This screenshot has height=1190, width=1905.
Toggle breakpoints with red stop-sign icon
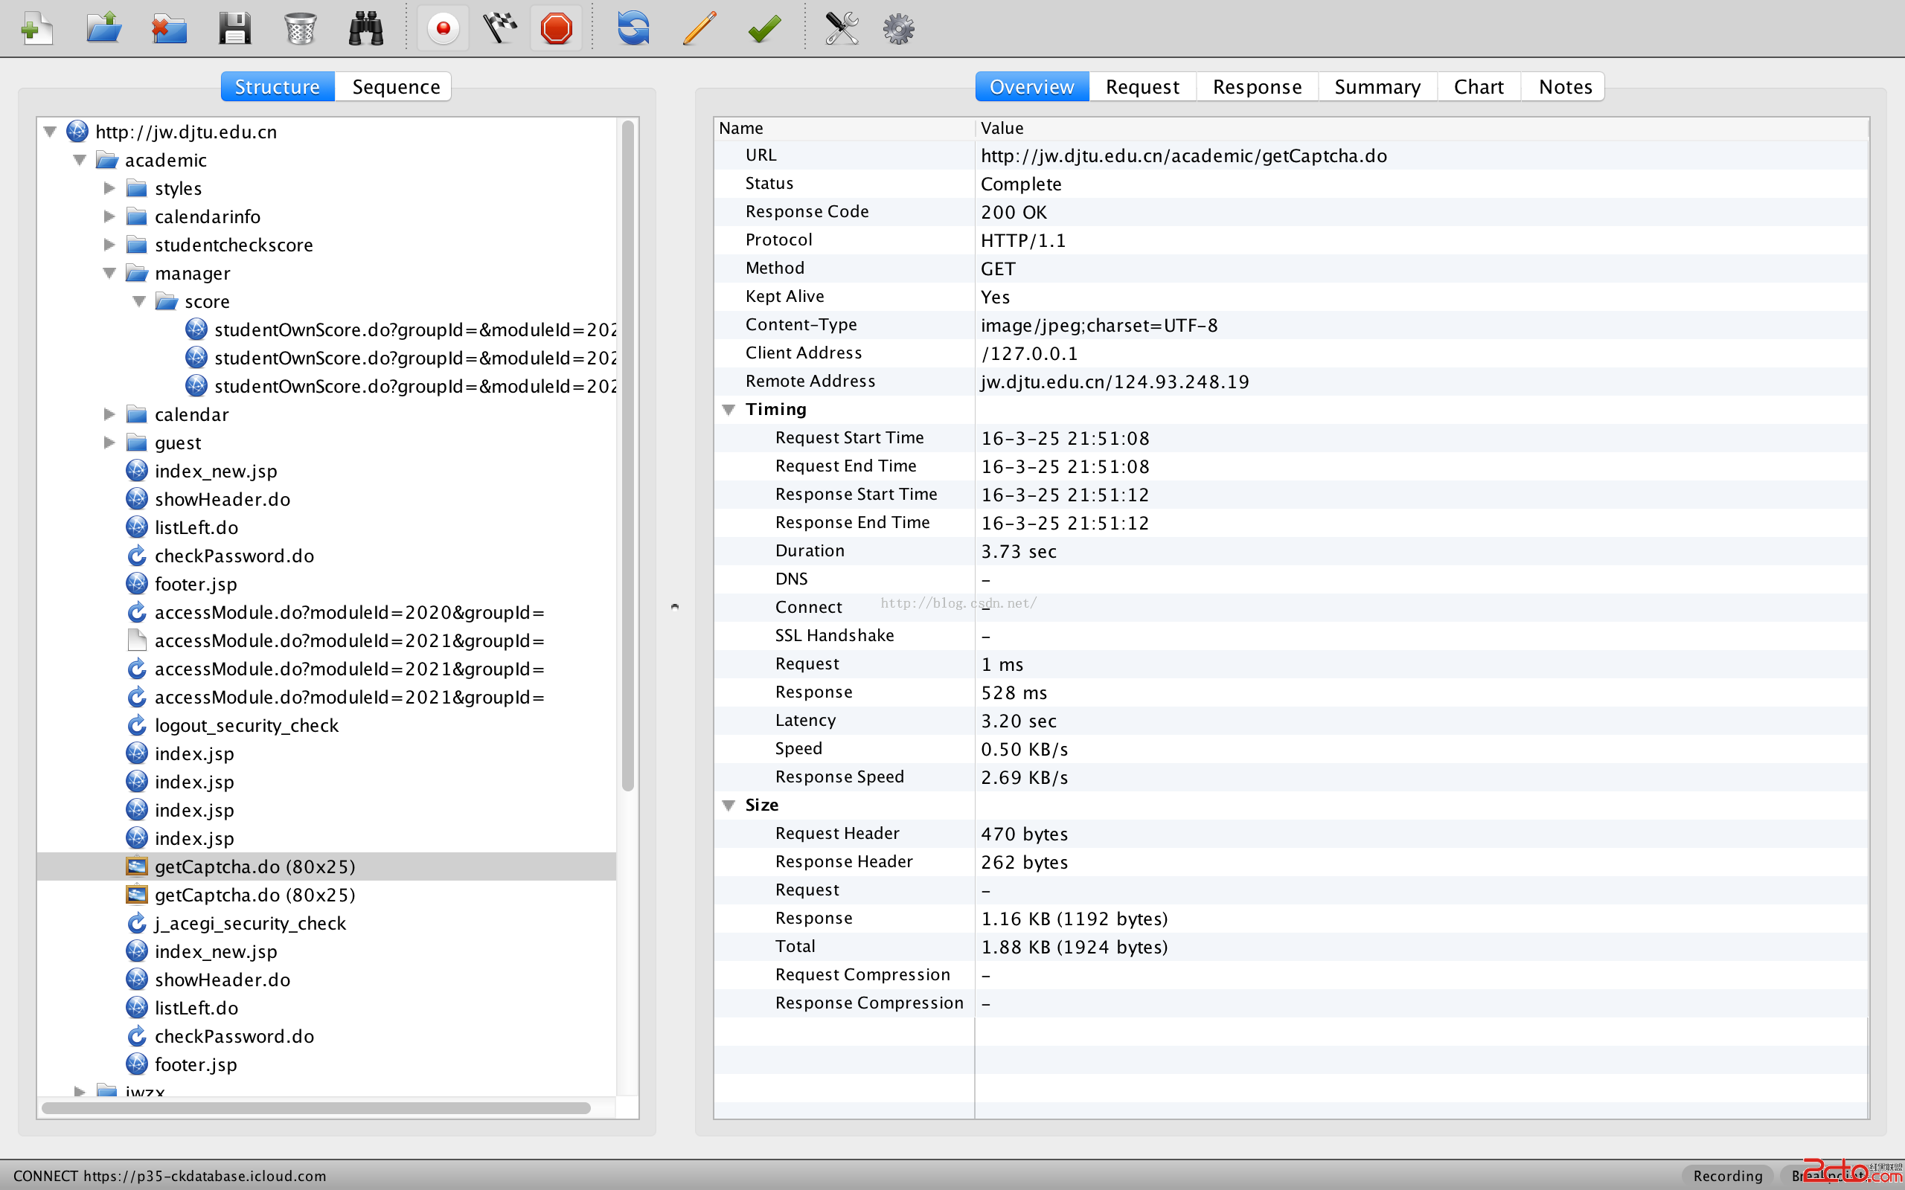point(557,29)
